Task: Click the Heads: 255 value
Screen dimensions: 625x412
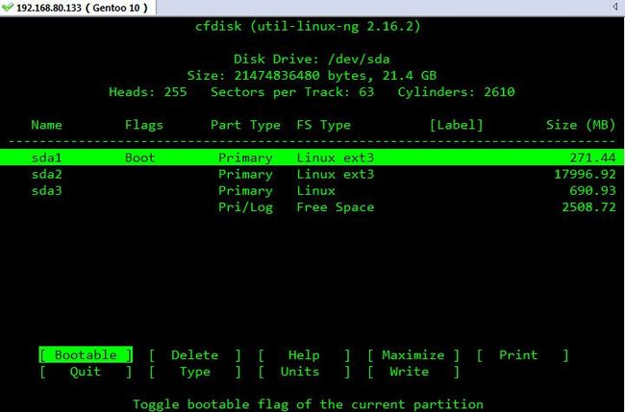Action: 148,92
